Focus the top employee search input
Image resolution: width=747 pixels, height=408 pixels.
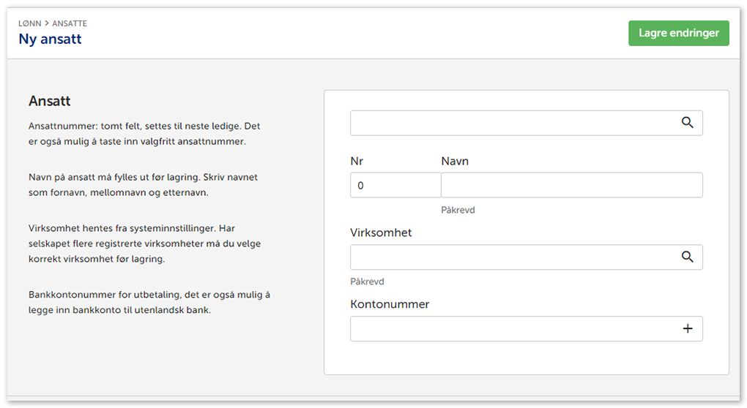(513, 123)
